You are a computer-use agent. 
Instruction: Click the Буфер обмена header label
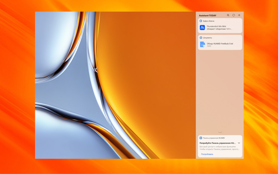point(209,21)
